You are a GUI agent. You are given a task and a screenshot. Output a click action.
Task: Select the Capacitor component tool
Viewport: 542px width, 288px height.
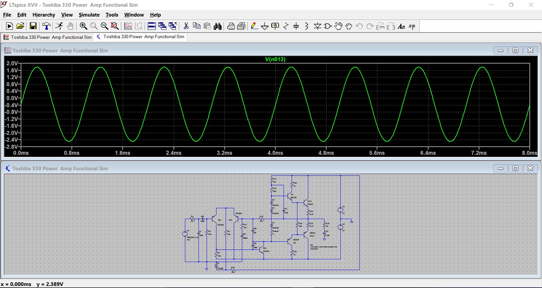tap(296, 26)
